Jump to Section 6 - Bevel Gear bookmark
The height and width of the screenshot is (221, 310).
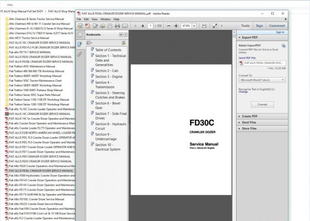(x=108, y=106)
